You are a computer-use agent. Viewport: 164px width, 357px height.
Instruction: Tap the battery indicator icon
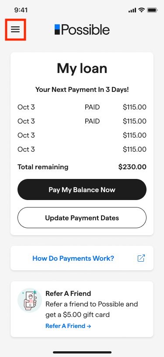tap(152, 10)
